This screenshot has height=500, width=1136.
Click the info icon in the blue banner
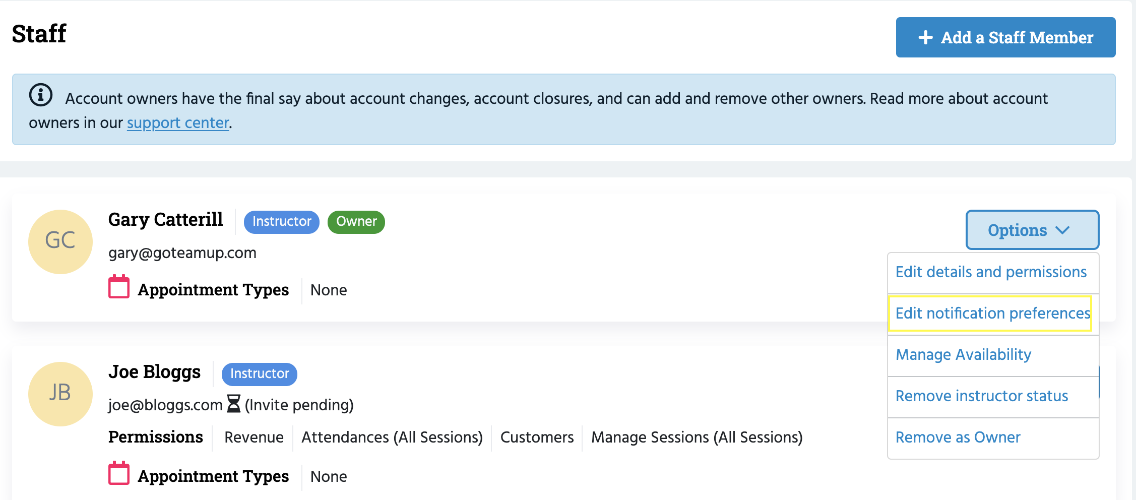(40, 95)
